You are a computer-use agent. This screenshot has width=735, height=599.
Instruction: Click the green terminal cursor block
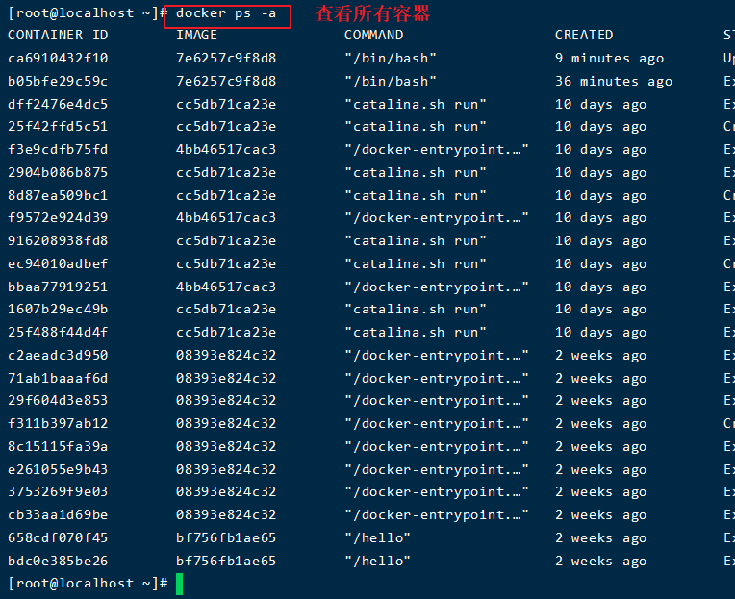pyautogui.click(x=180, y=584)
